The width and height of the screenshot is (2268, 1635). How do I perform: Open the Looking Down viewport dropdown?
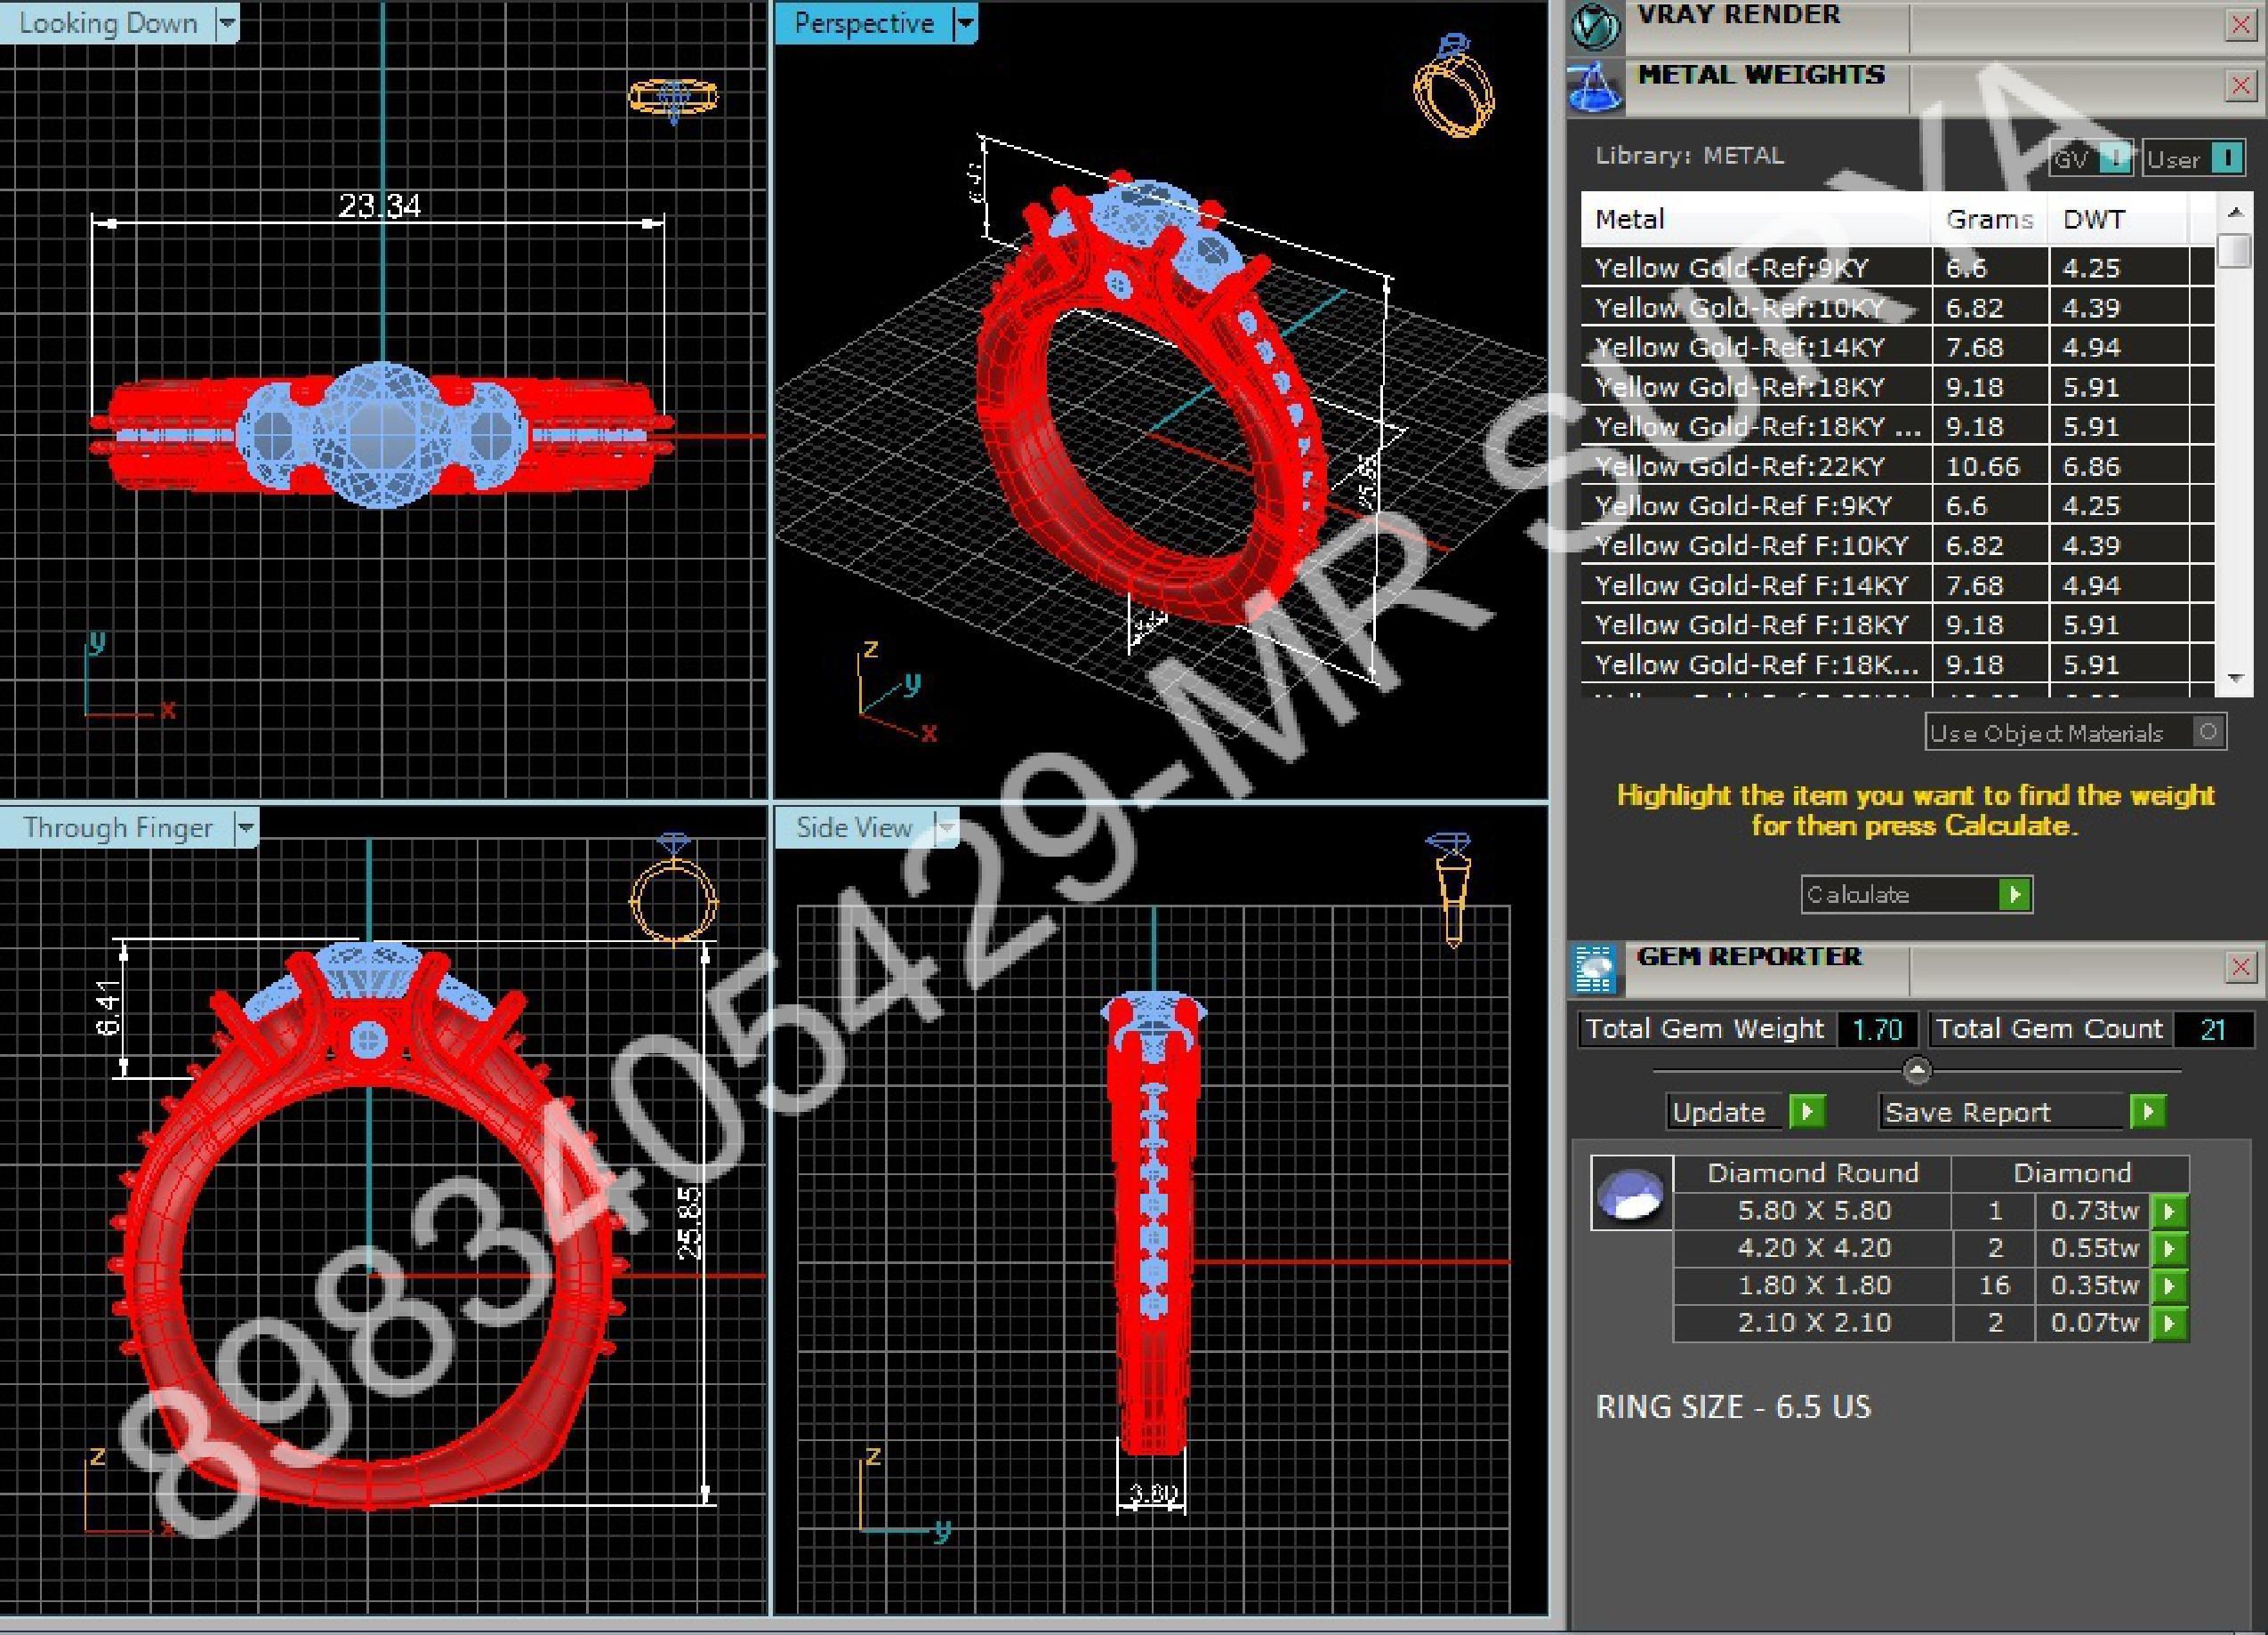click(x=227, y=22)
